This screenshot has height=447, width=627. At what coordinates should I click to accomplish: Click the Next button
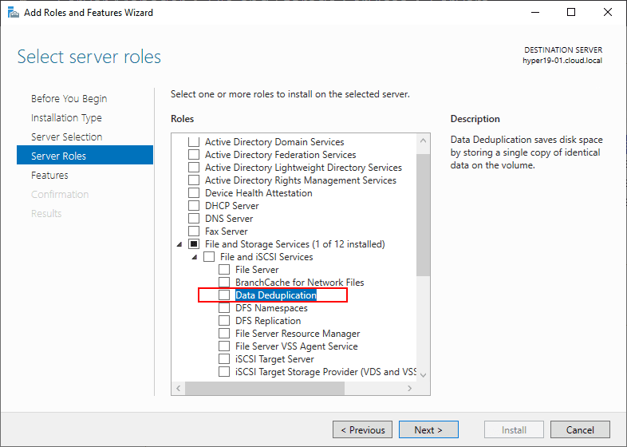tap(428, 430)
